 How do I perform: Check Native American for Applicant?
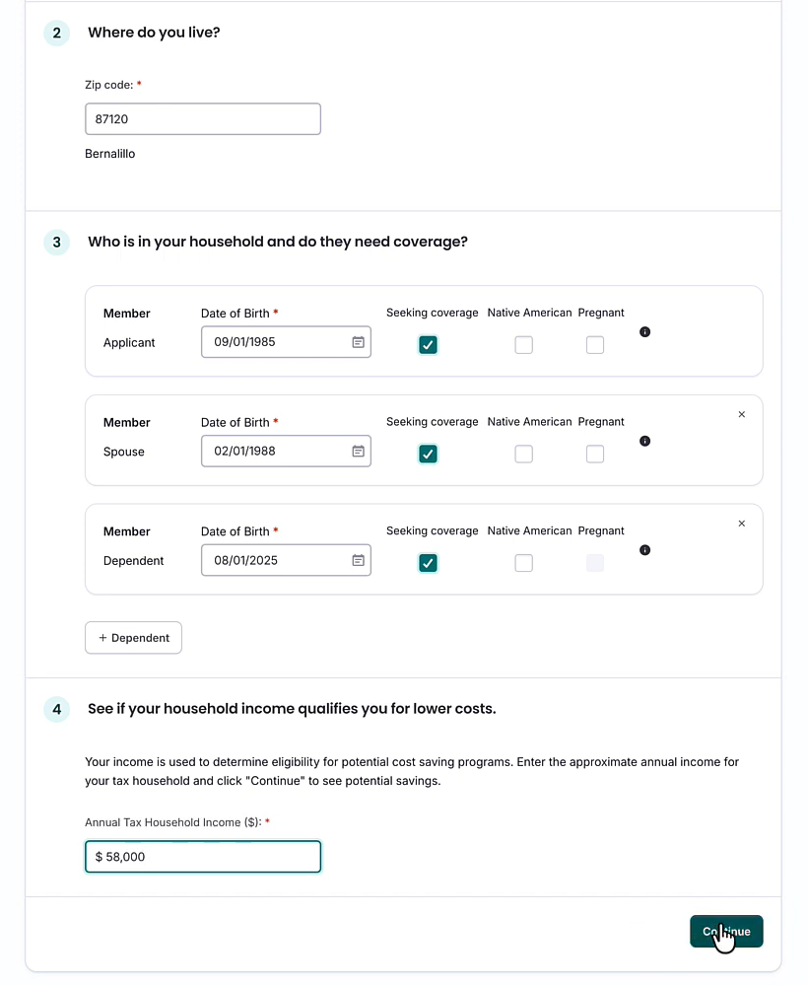[x=524, y=345]
